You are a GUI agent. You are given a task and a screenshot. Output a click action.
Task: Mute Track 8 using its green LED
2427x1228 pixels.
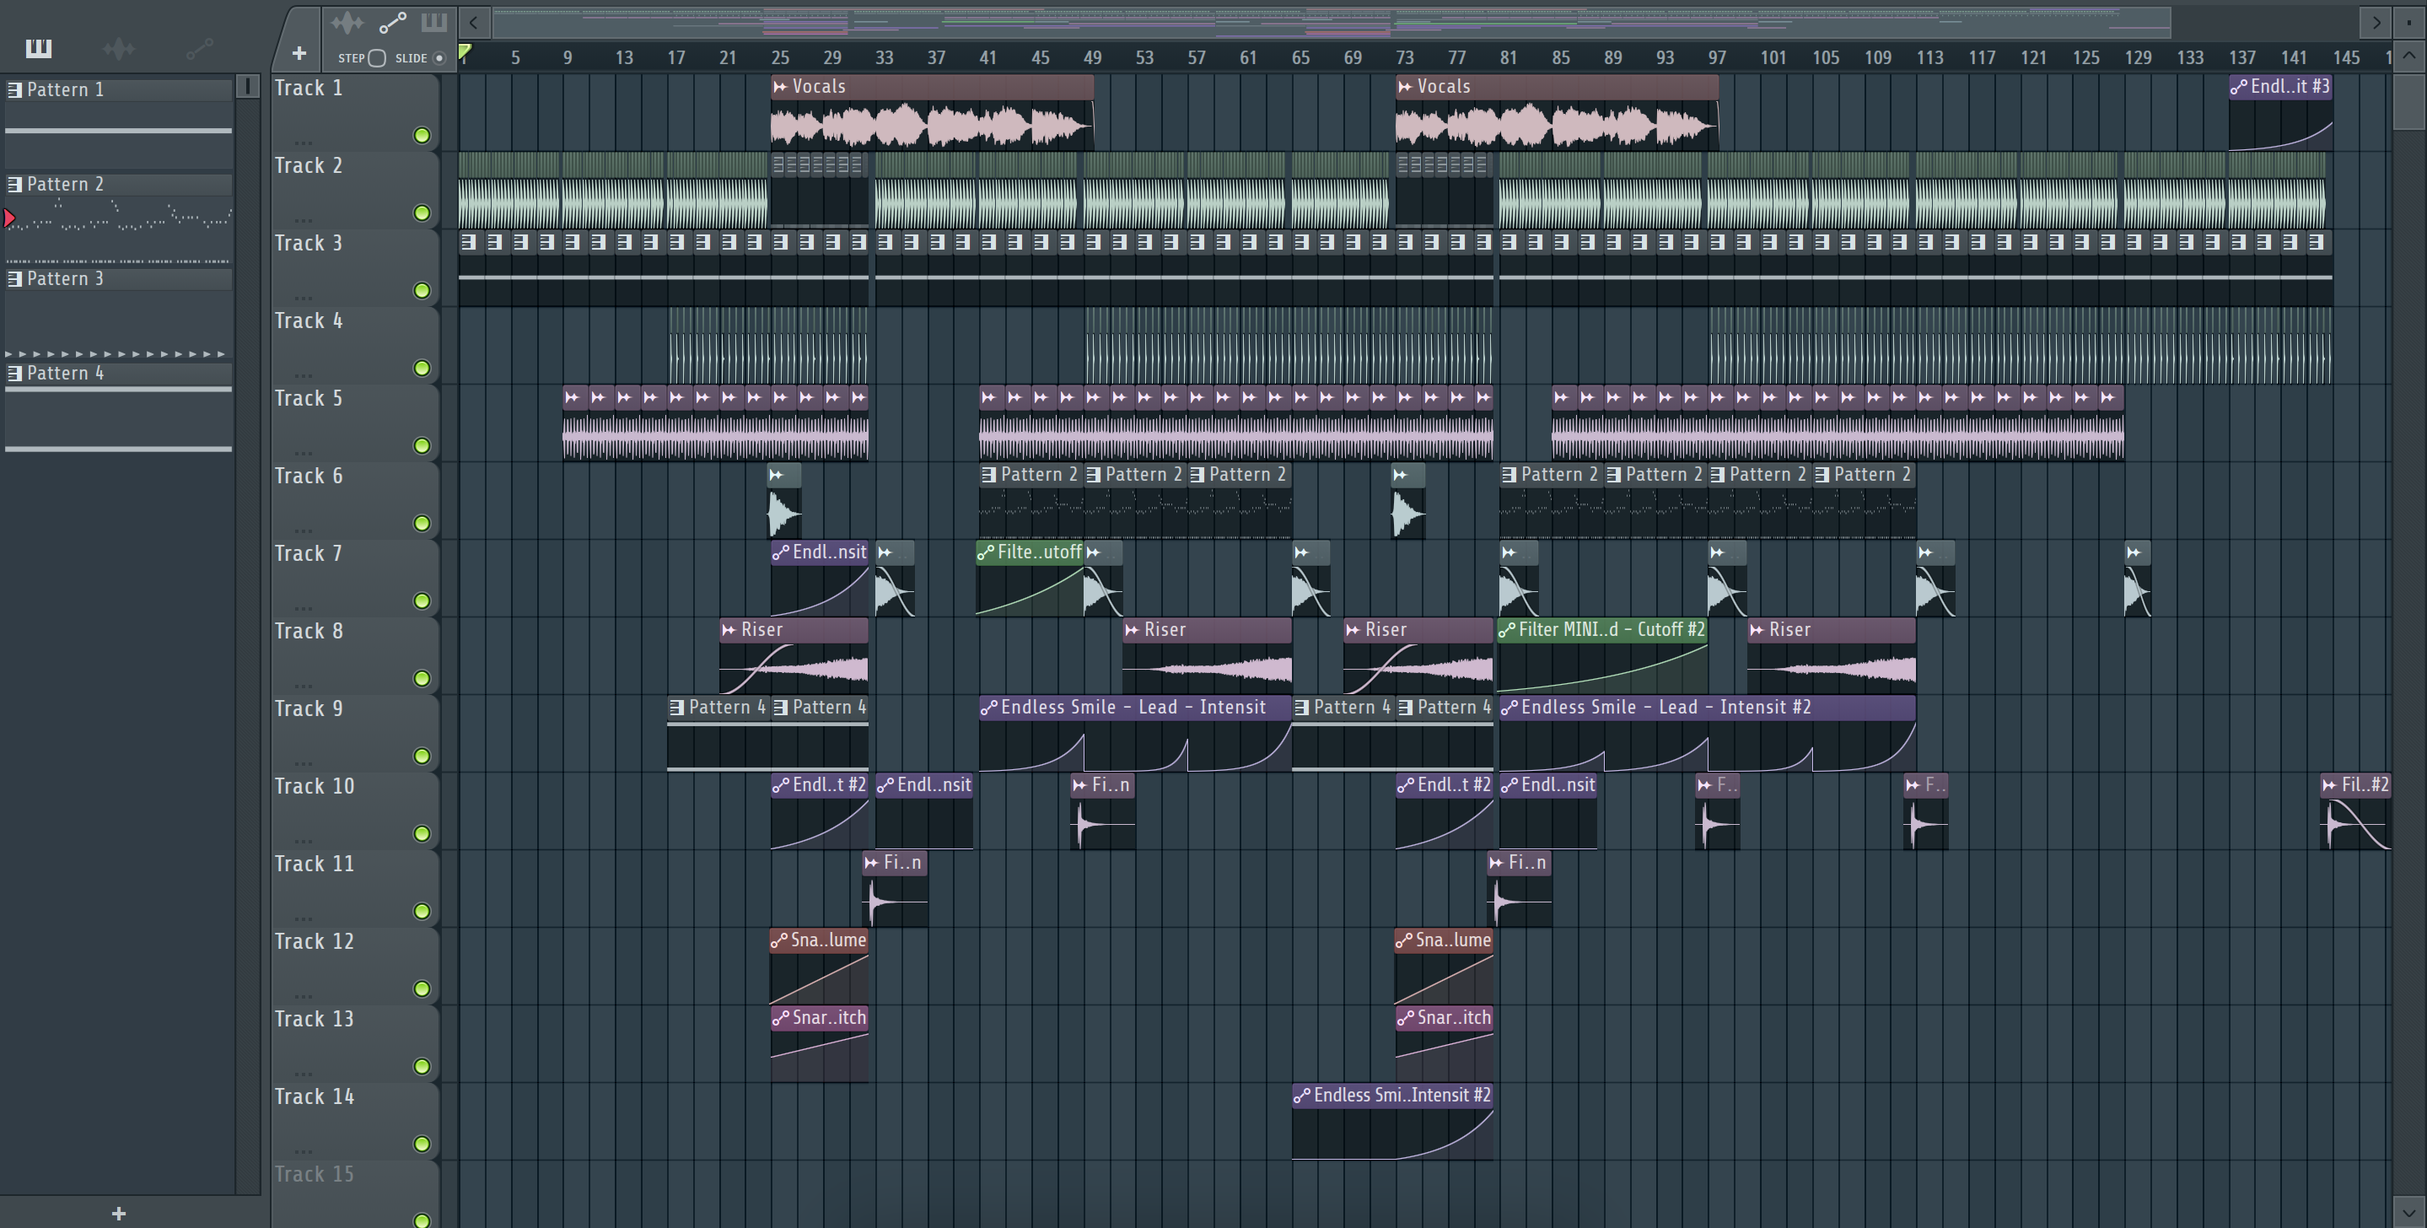422,679
